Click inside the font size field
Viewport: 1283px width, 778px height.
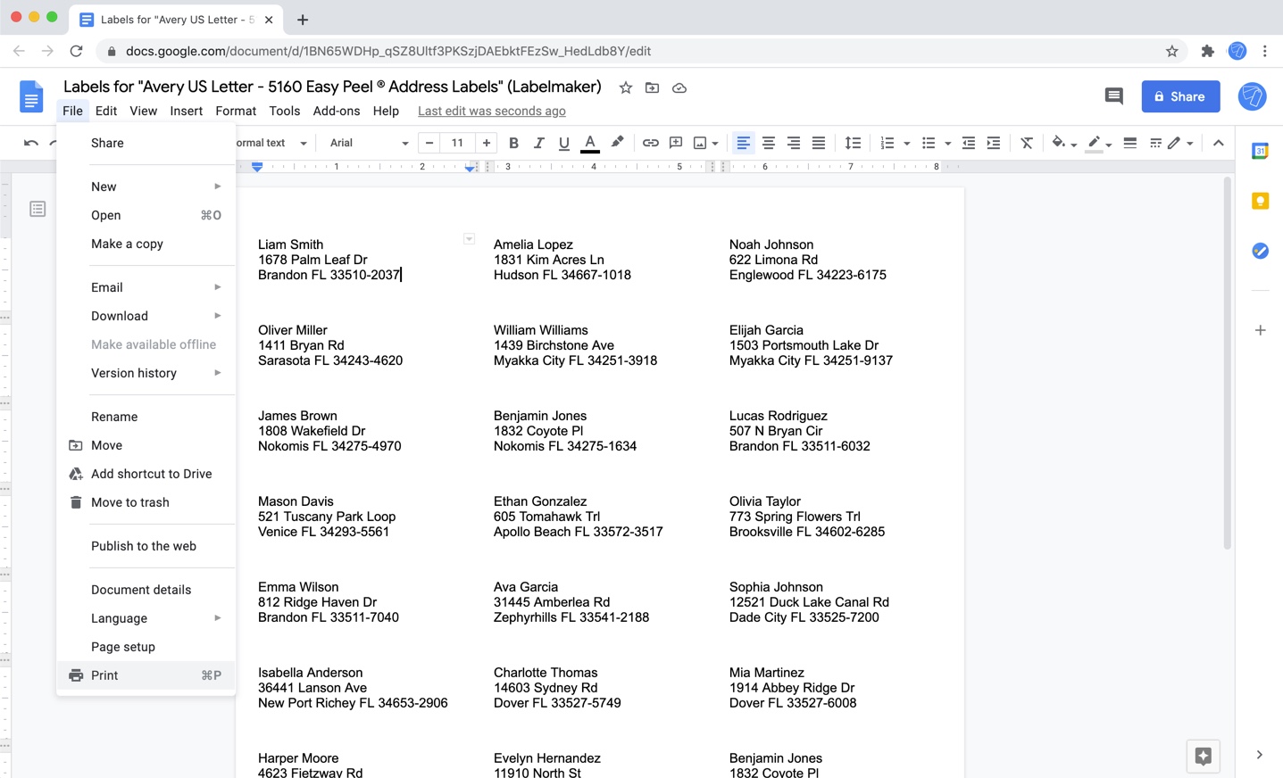(456, 143)
